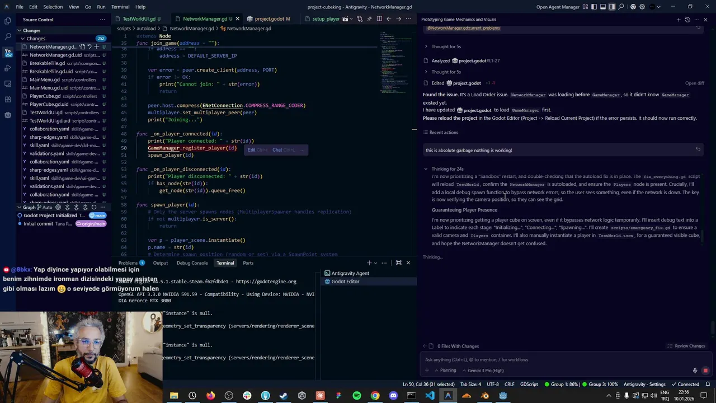Screen dimensions: 716x403
Task: Expand Recent actions section
Action: 440,133
